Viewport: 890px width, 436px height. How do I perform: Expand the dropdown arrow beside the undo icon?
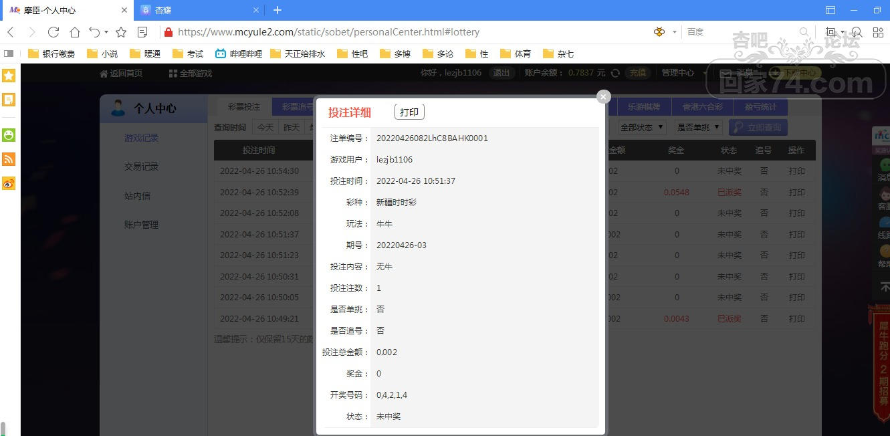106,32
